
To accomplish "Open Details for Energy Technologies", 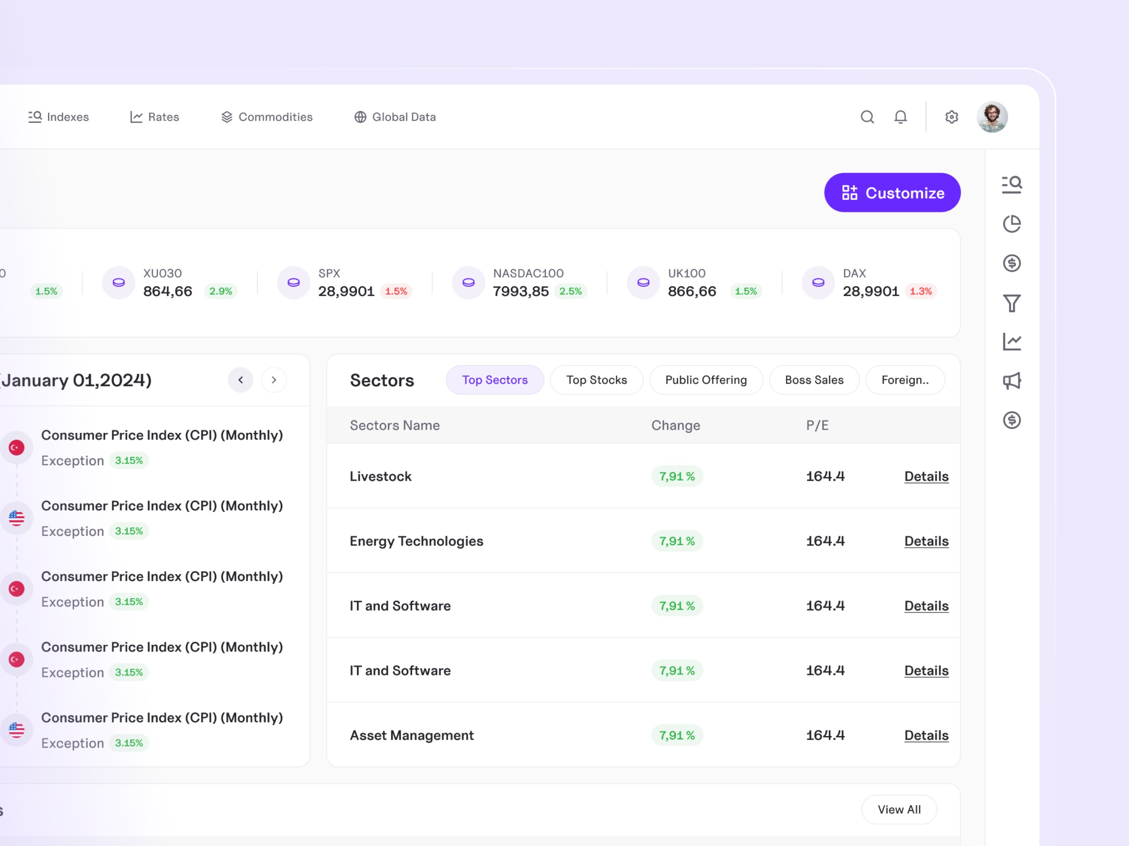I will [x=926, y=541].
